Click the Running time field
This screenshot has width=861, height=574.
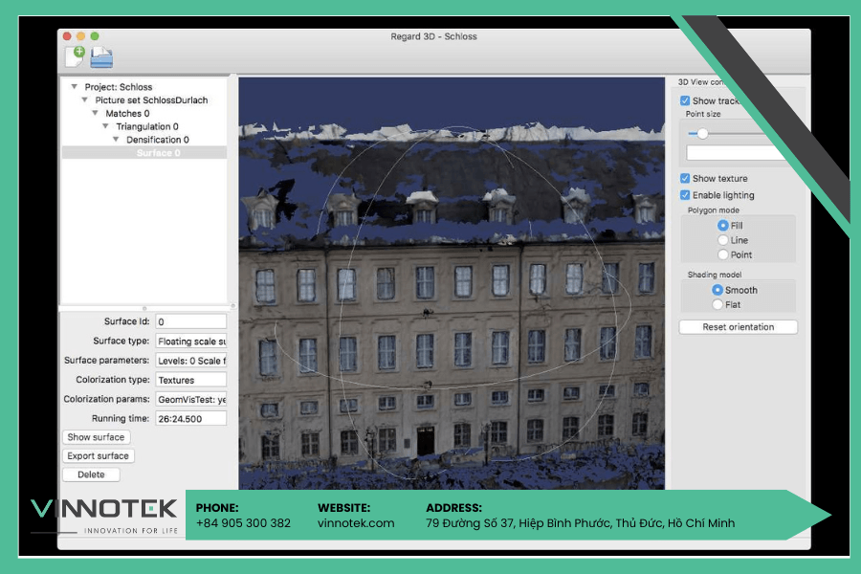[x=191, y=419]
